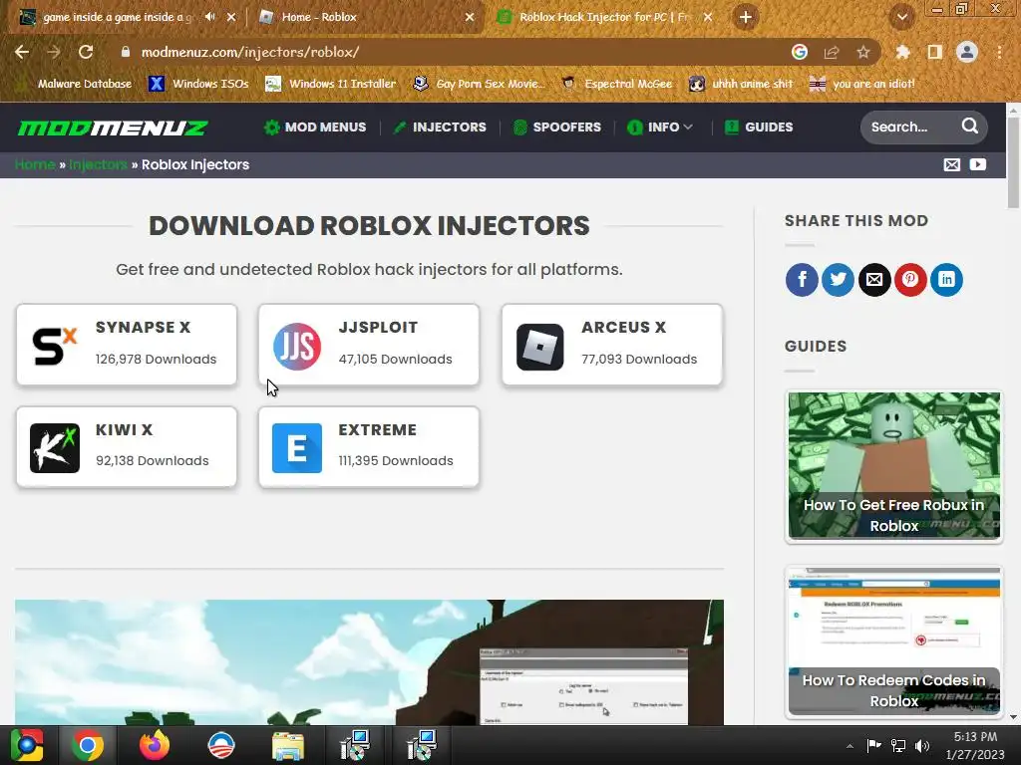Click the injector video screenshot image
Image resolution: width=1021 pixels, height=765 pixels.
369,662
